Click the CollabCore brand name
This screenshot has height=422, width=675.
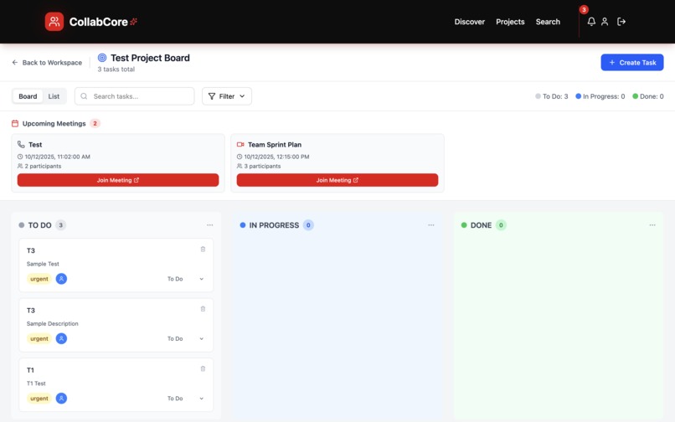(99, 22)
